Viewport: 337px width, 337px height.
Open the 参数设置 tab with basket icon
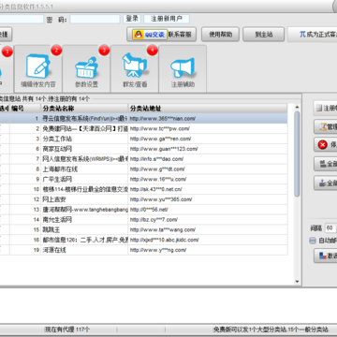(86, 68)
